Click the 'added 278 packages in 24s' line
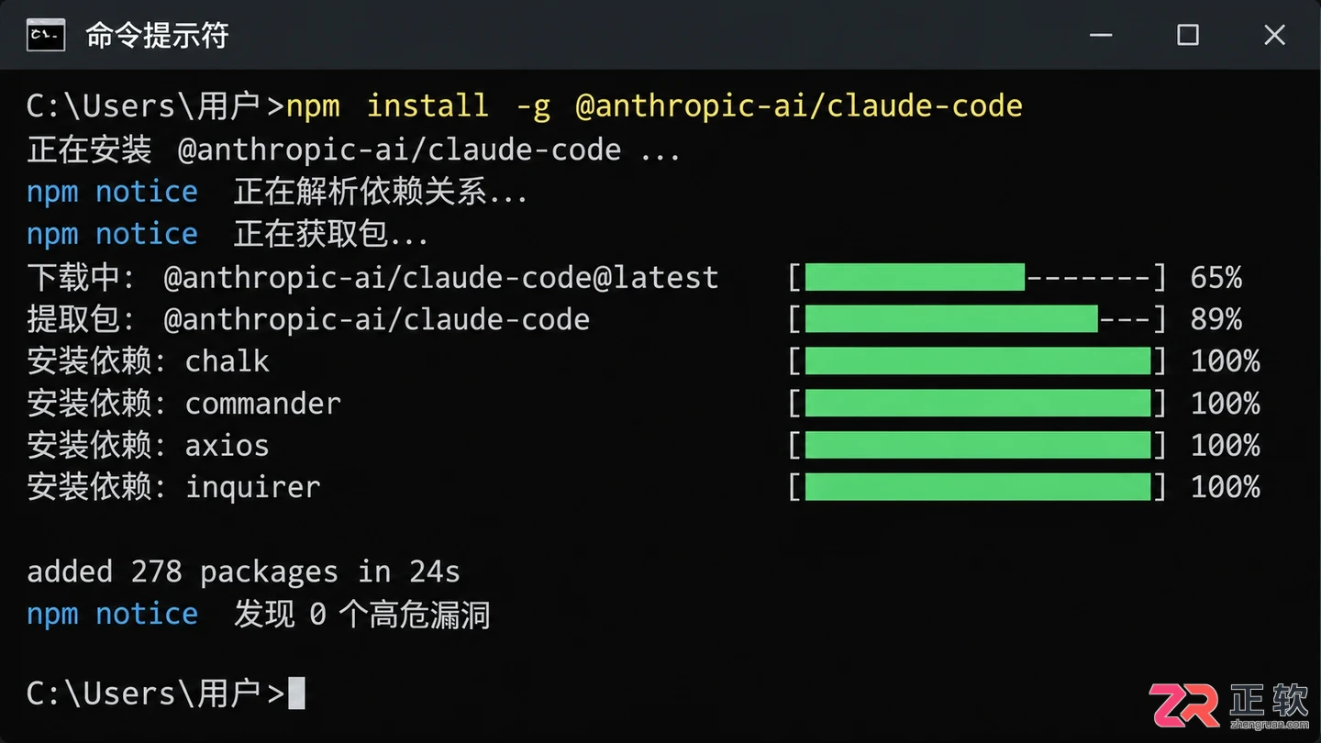The image size is (1321, 743). click(x=243, y=571)
